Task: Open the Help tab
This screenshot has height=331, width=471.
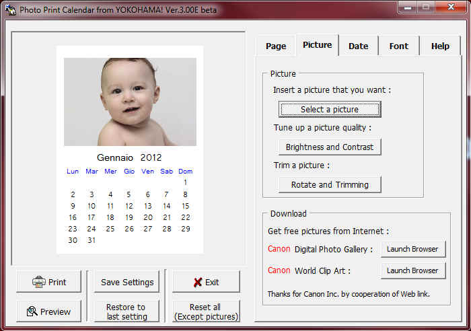Action: pos(440,46)
